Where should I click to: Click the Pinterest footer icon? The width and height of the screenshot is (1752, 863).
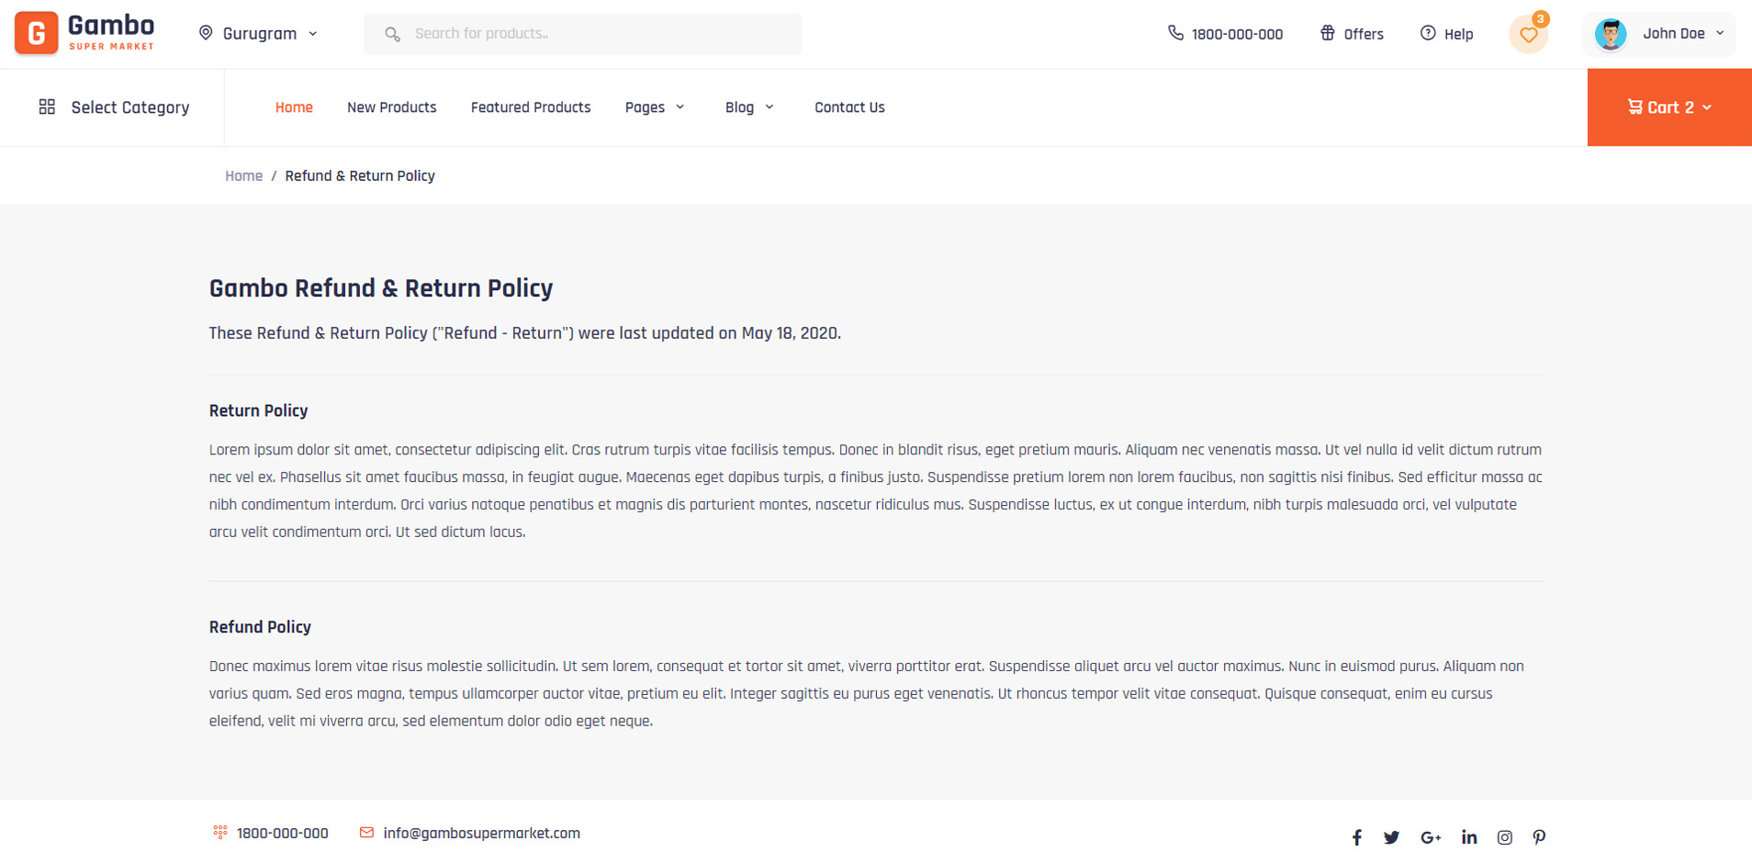point(1539,837)
